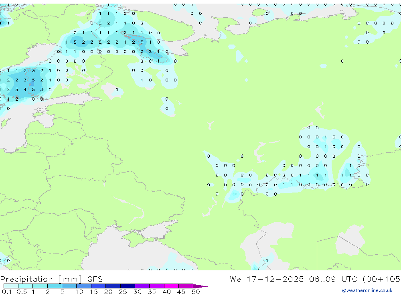Click the '45' legend scale label
The width and height of the screenshot is (401, 294).
coord(181,292)
